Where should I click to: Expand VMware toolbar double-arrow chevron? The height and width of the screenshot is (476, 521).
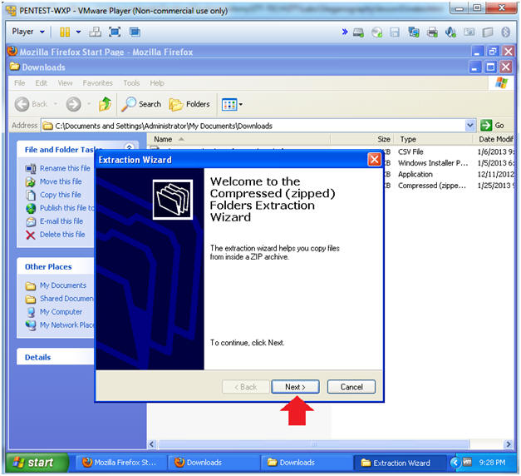(x=345, y=32)
